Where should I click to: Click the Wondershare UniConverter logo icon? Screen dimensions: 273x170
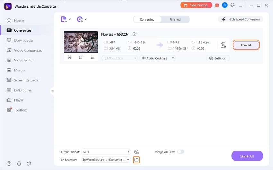point(8,6)
